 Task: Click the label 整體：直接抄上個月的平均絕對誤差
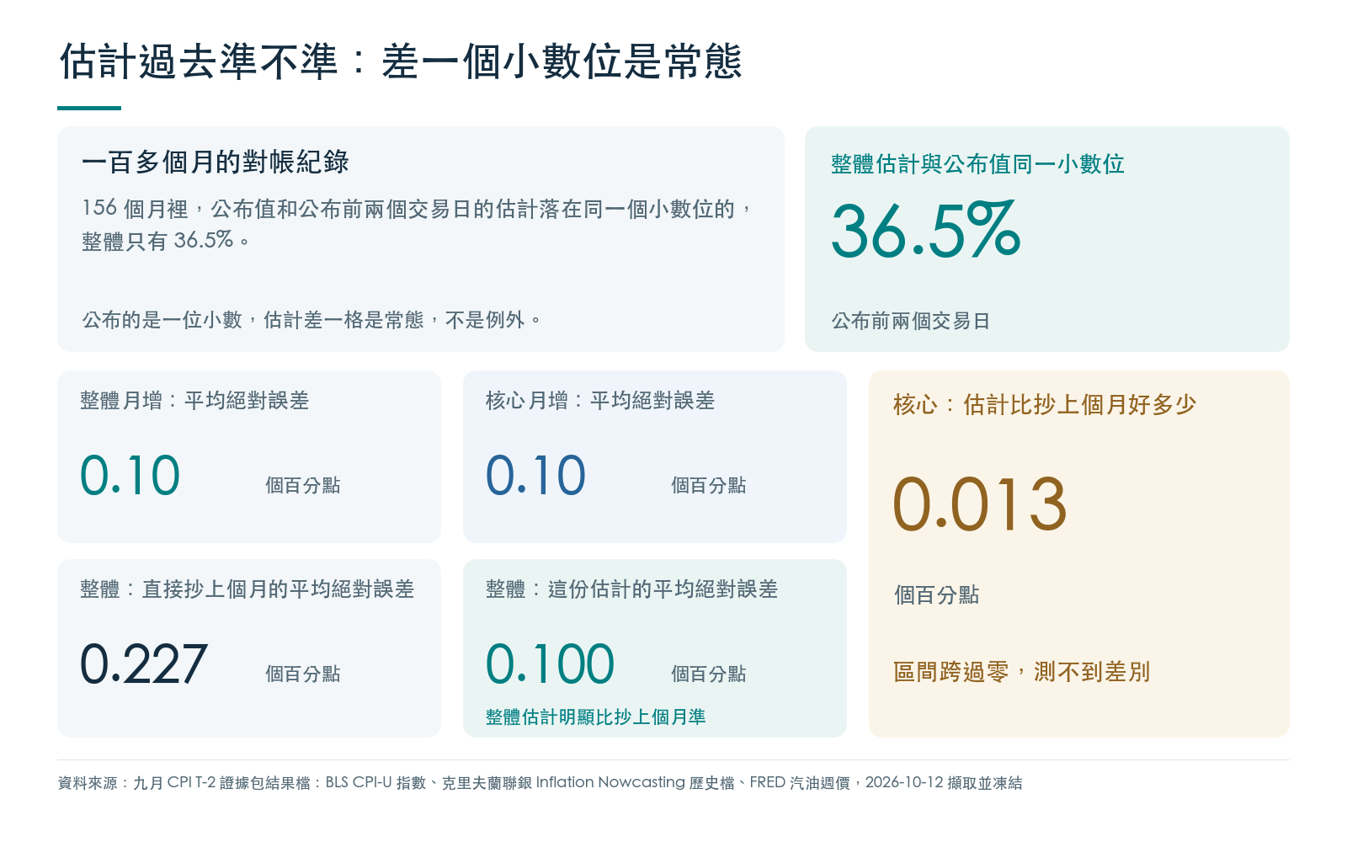point(248,589)
